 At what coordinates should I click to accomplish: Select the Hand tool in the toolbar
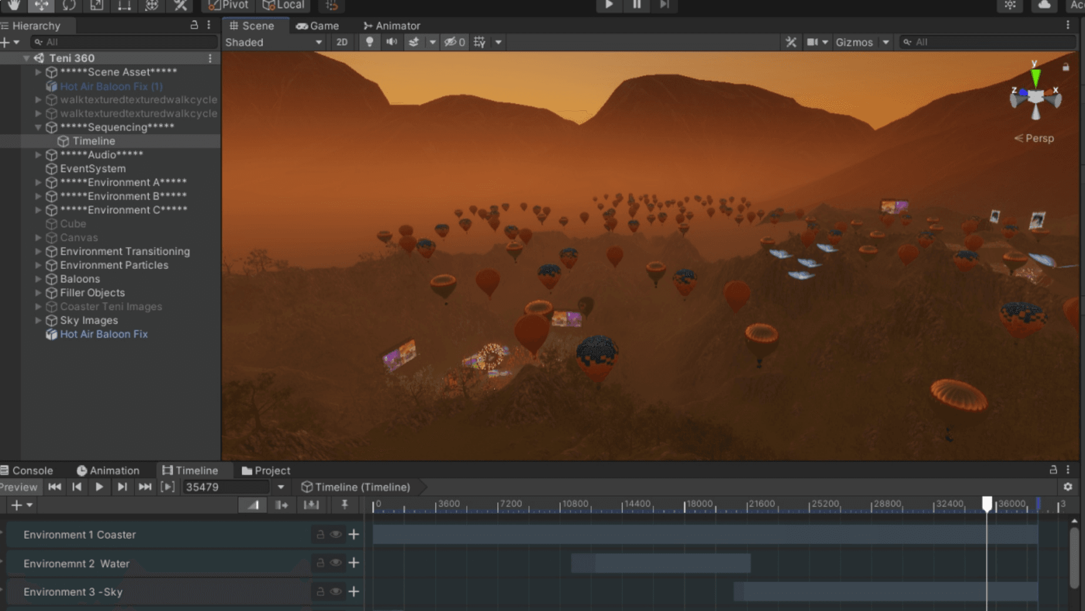[x=14, y=5]
